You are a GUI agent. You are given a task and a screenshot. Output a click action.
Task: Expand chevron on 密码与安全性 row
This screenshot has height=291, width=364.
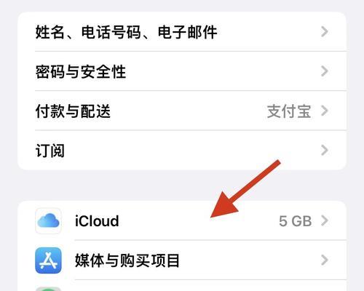325,71
